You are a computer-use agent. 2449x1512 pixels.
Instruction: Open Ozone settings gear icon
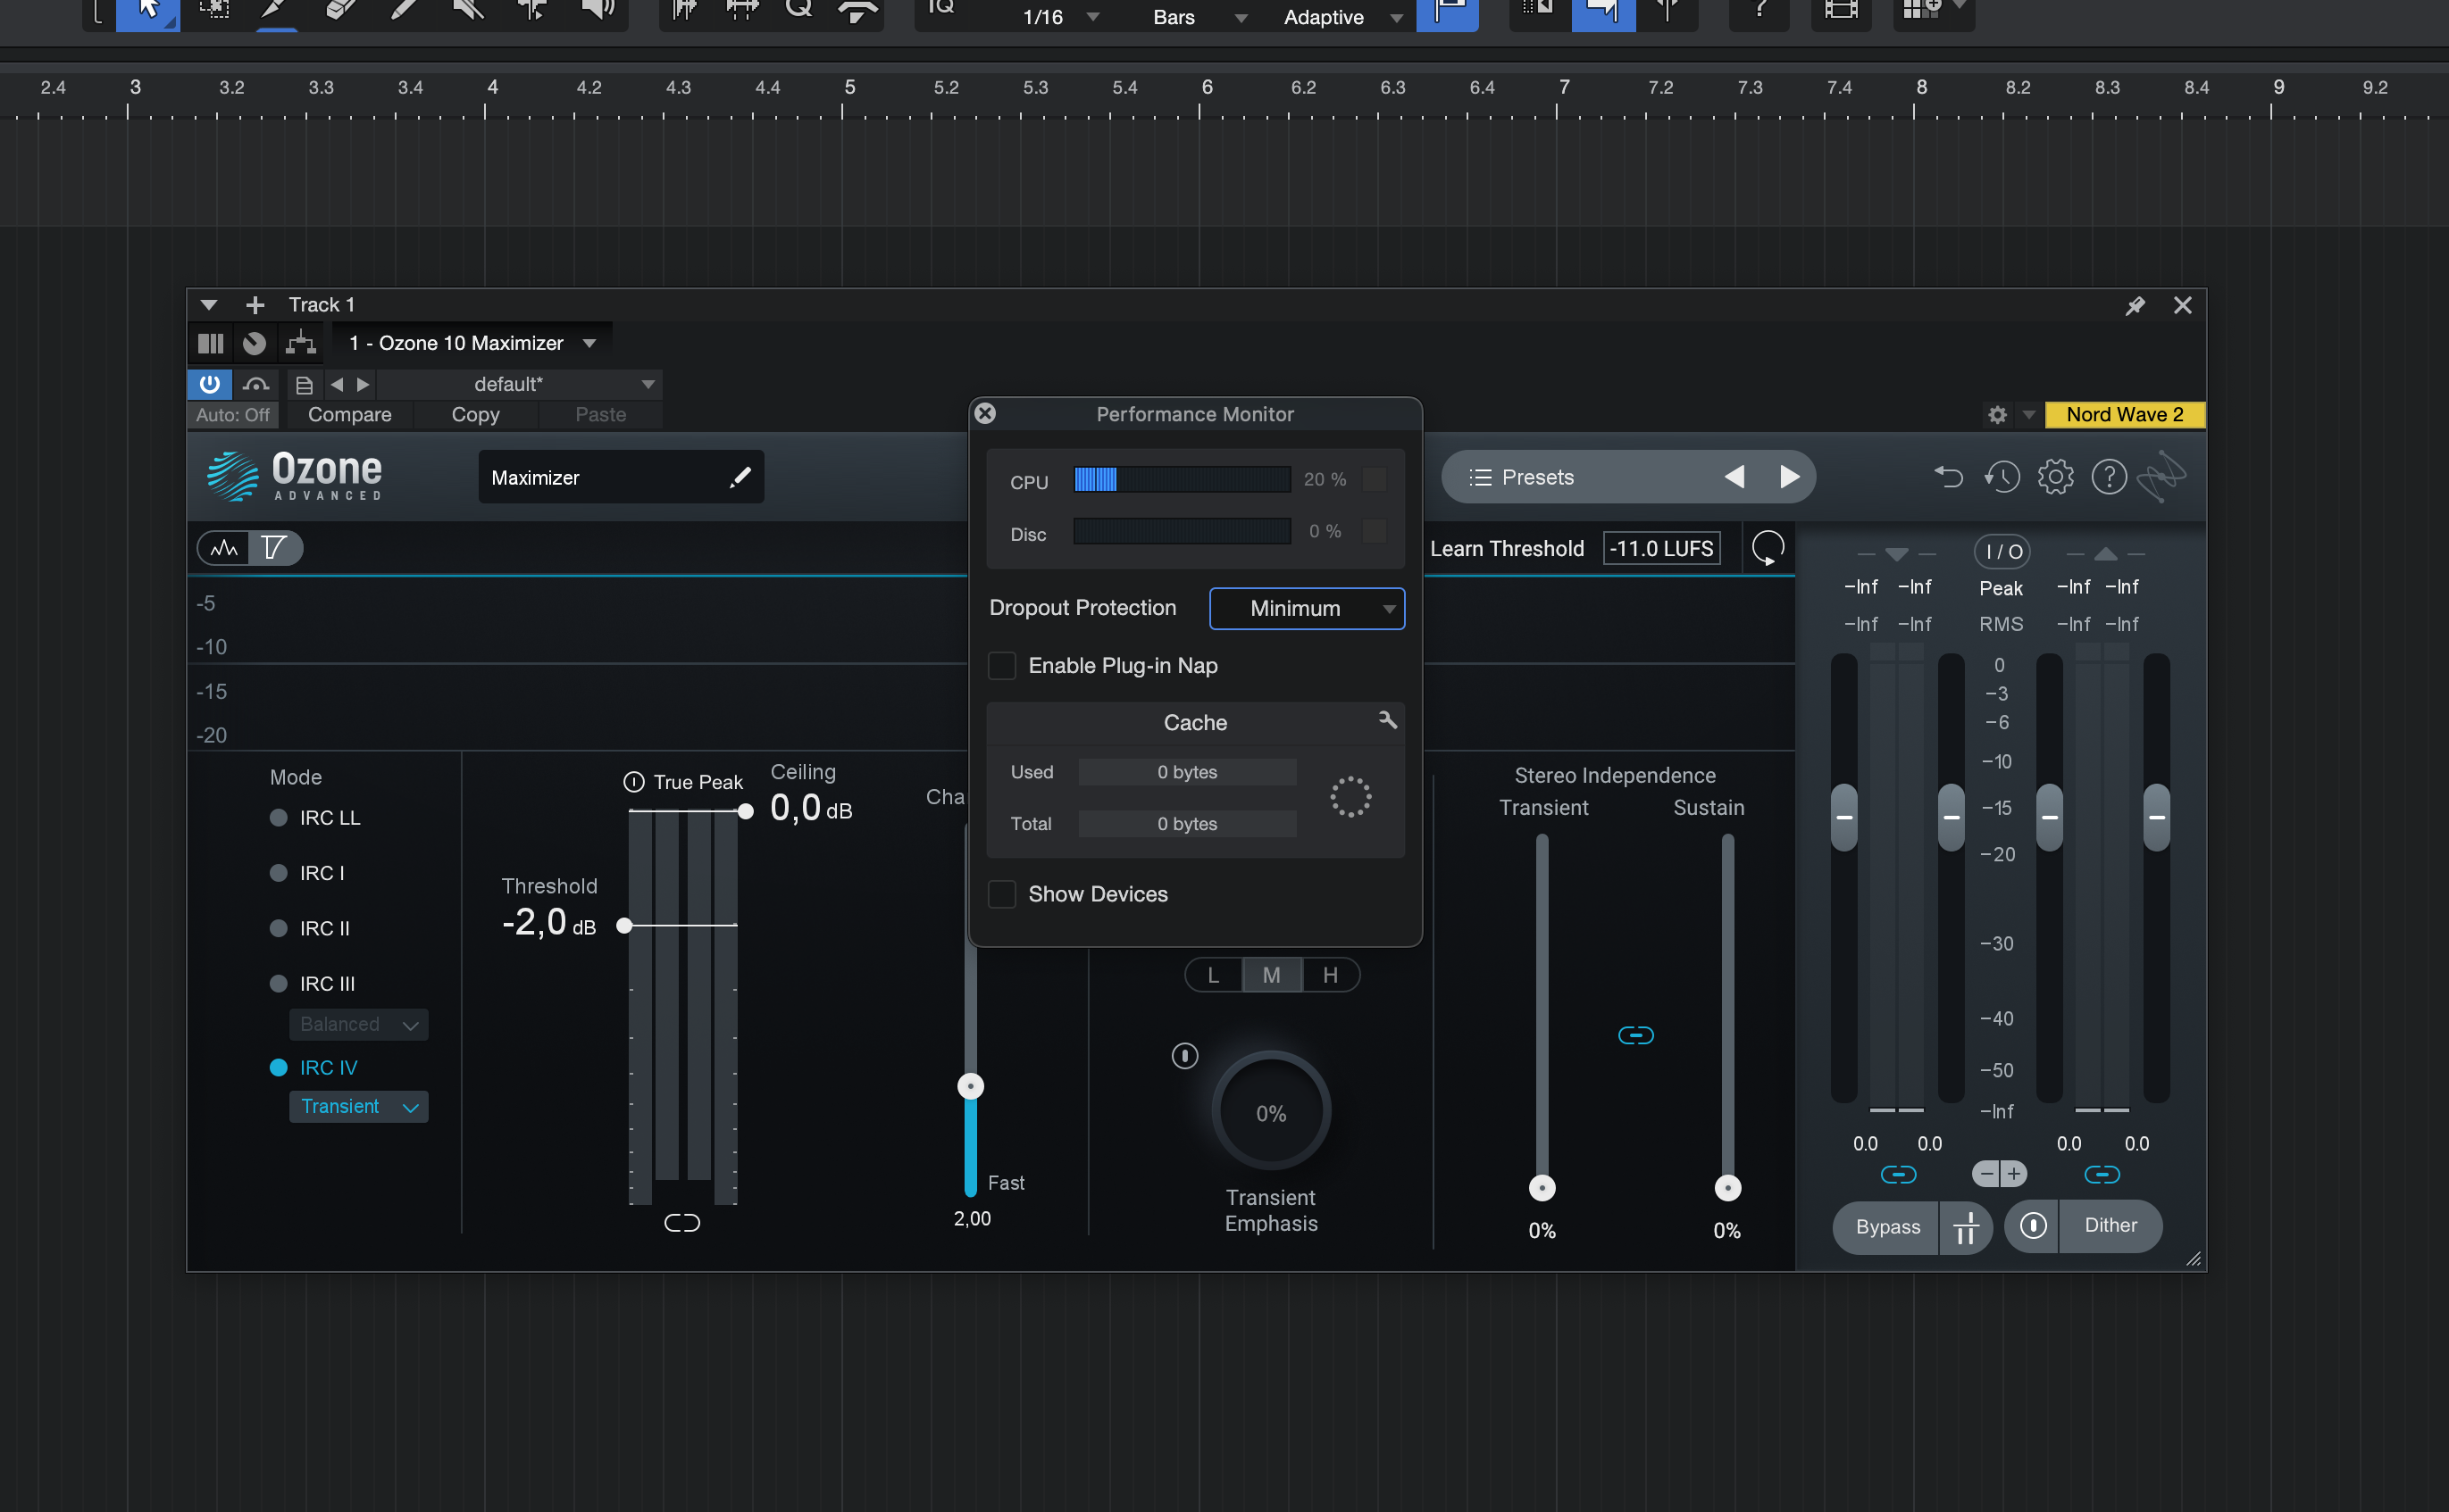tap(2055, 477)
